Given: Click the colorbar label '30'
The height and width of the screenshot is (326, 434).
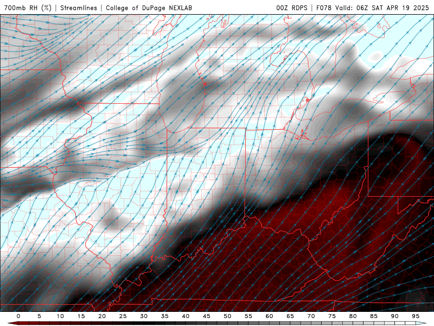Looking at the screenshot, I should pyautogui.click(x=144, y=316).
